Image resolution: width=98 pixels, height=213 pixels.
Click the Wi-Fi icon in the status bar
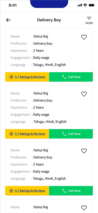coord(85,5)
